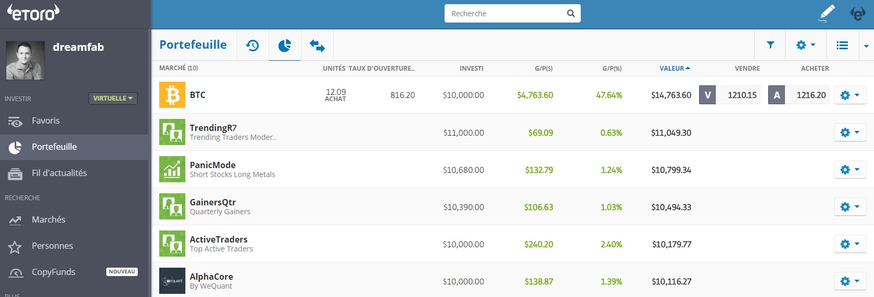The image size is (874, 297).
Task: Click the Recherche search field
Action: [x=505, y=14]
